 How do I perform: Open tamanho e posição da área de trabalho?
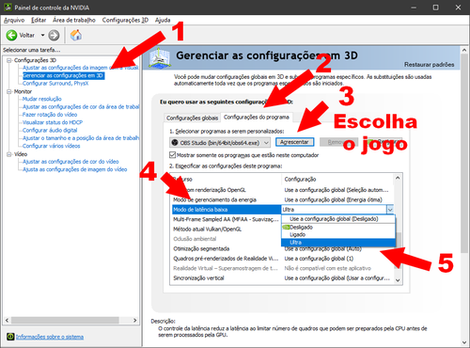point(81,138)
